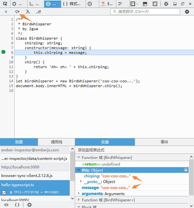
Task: Open the frame selector dropdown arrow
Action: click(x=137, y=4)
